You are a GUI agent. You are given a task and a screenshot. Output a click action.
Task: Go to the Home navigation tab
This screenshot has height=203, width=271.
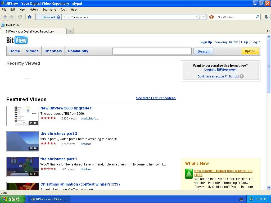pos(15,51)
